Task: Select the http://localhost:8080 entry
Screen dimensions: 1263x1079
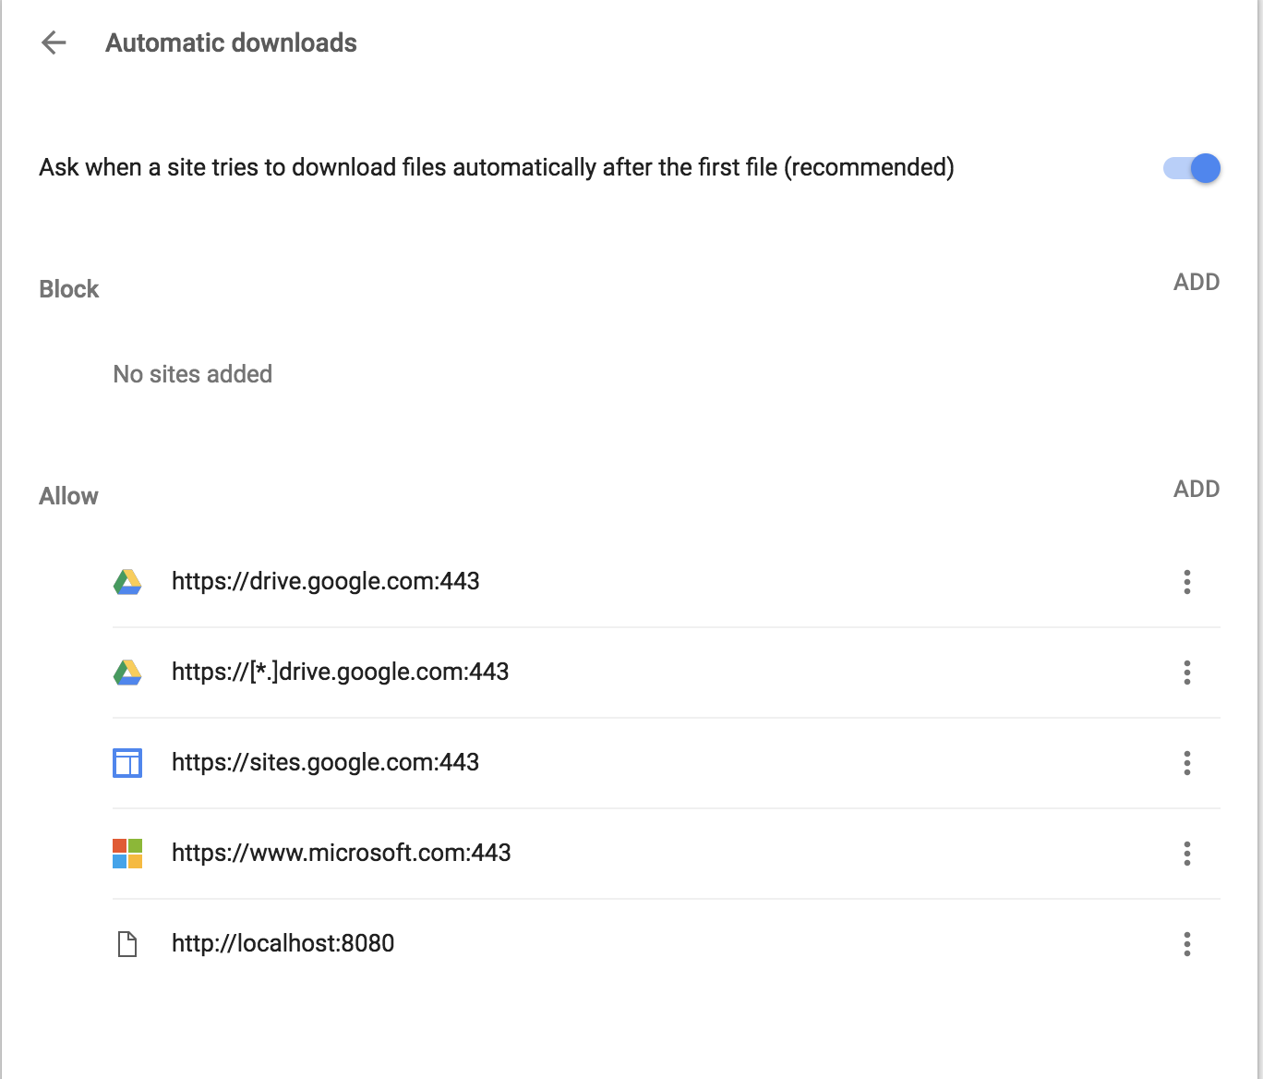Action: [x=283, y=944]
